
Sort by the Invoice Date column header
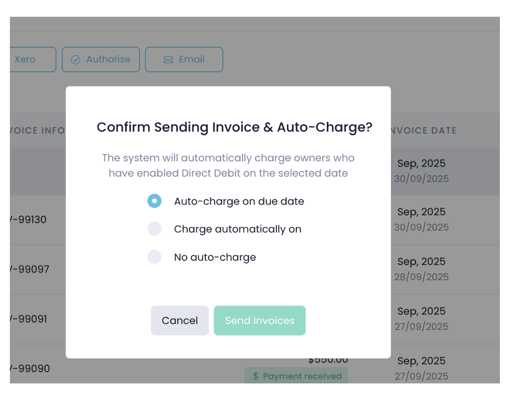coord(422,130)
